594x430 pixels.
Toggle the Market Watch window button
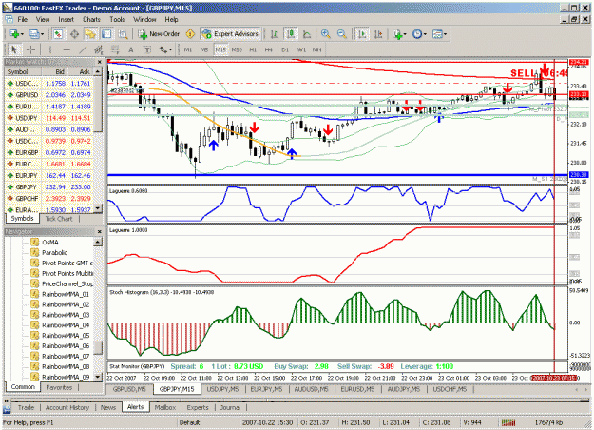58,34
